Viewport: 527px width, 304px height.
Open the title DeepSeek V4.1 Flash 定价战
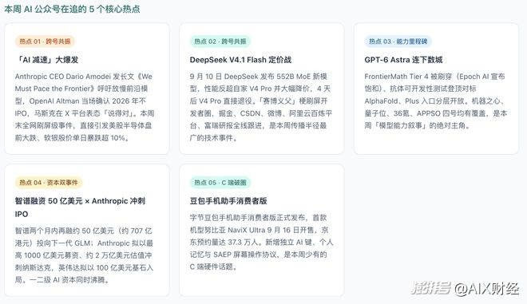tap(240, 60)
